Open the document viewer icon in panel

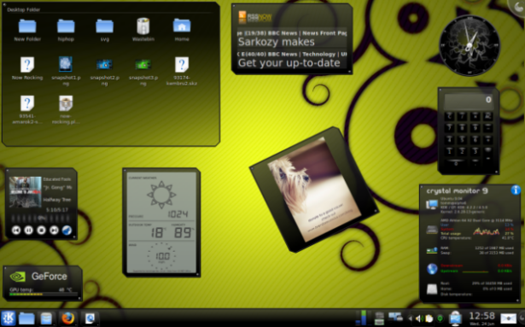point(90,318)
